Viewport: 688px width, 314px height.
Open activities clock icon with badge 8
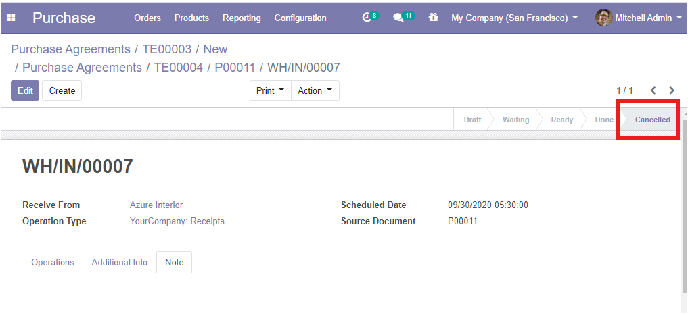[370, 17]
